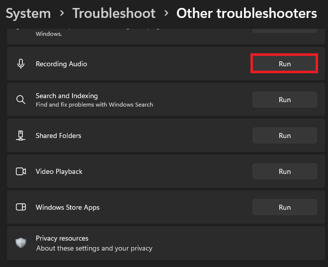Click the magnifier icon beside Search and Indexing
328x267 pixels.
[x=21, y=100]
